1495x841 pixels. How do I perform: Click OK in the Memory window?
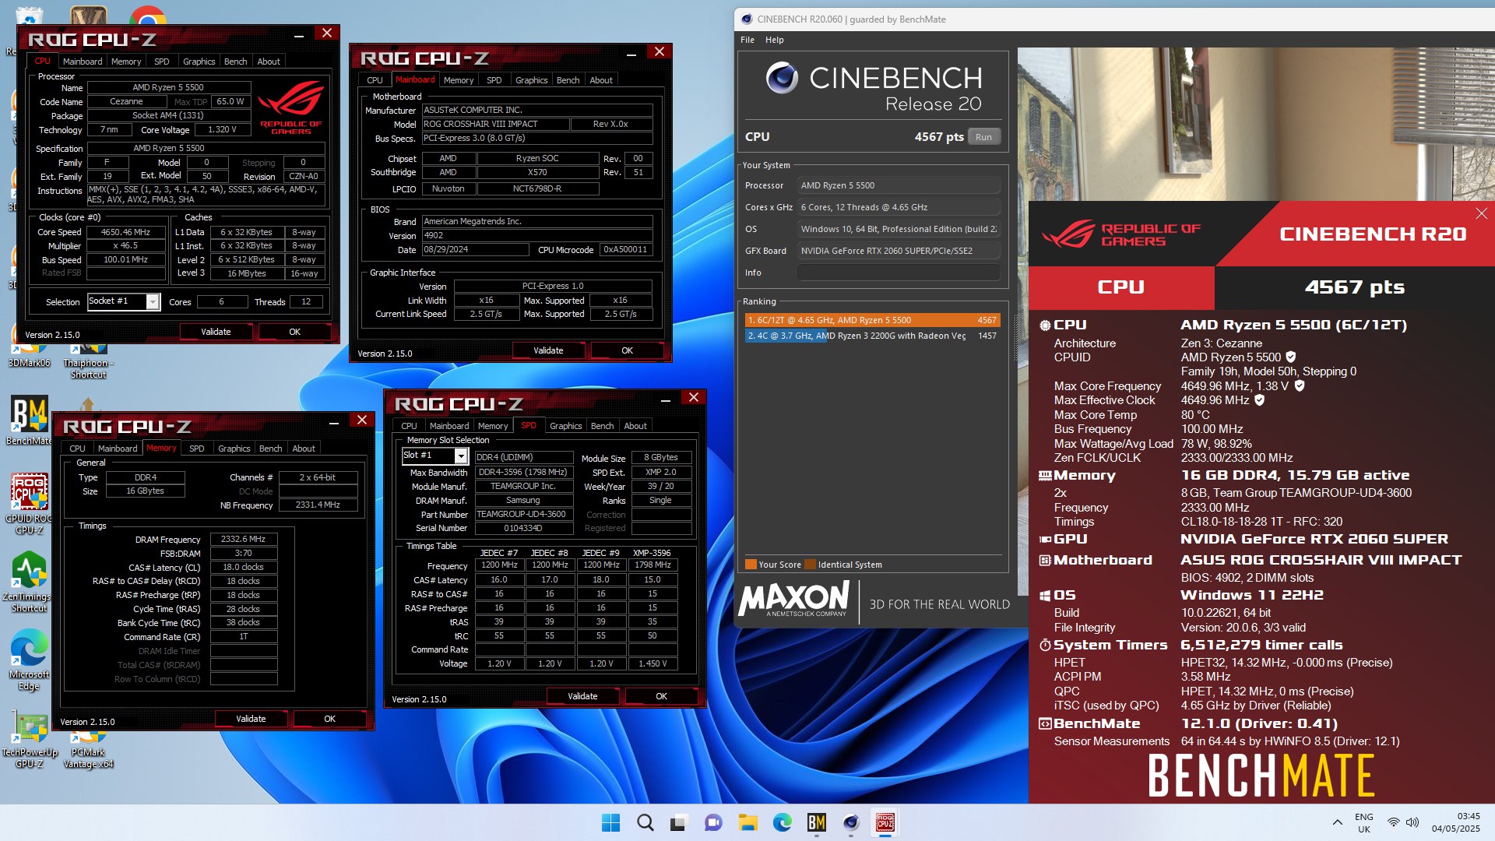(329, 719)
